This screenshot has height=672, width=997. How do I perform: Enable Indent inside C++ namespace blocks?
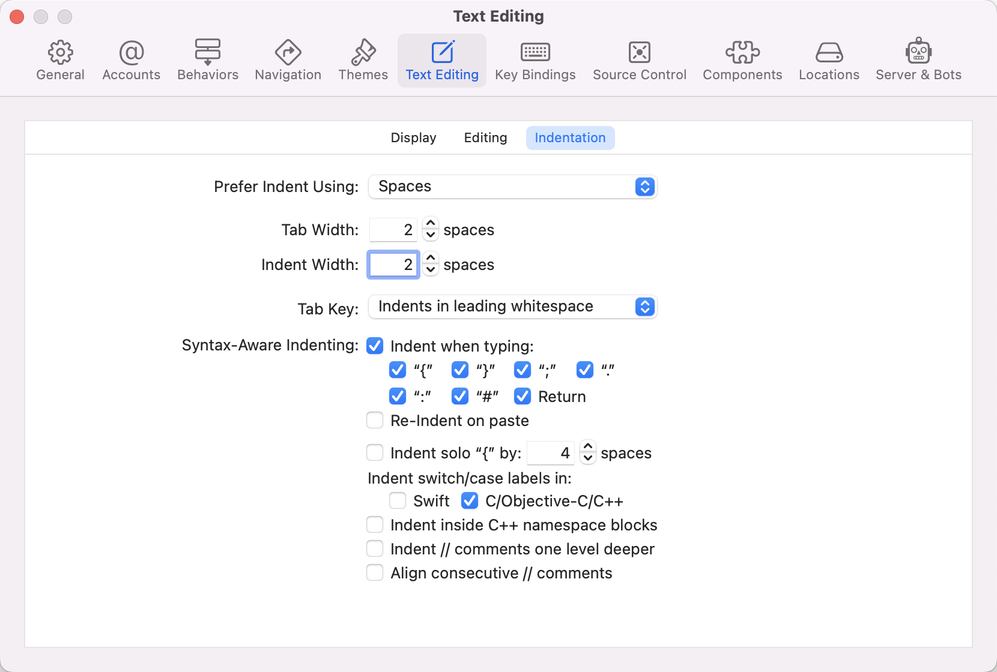[x=375, y=524]
